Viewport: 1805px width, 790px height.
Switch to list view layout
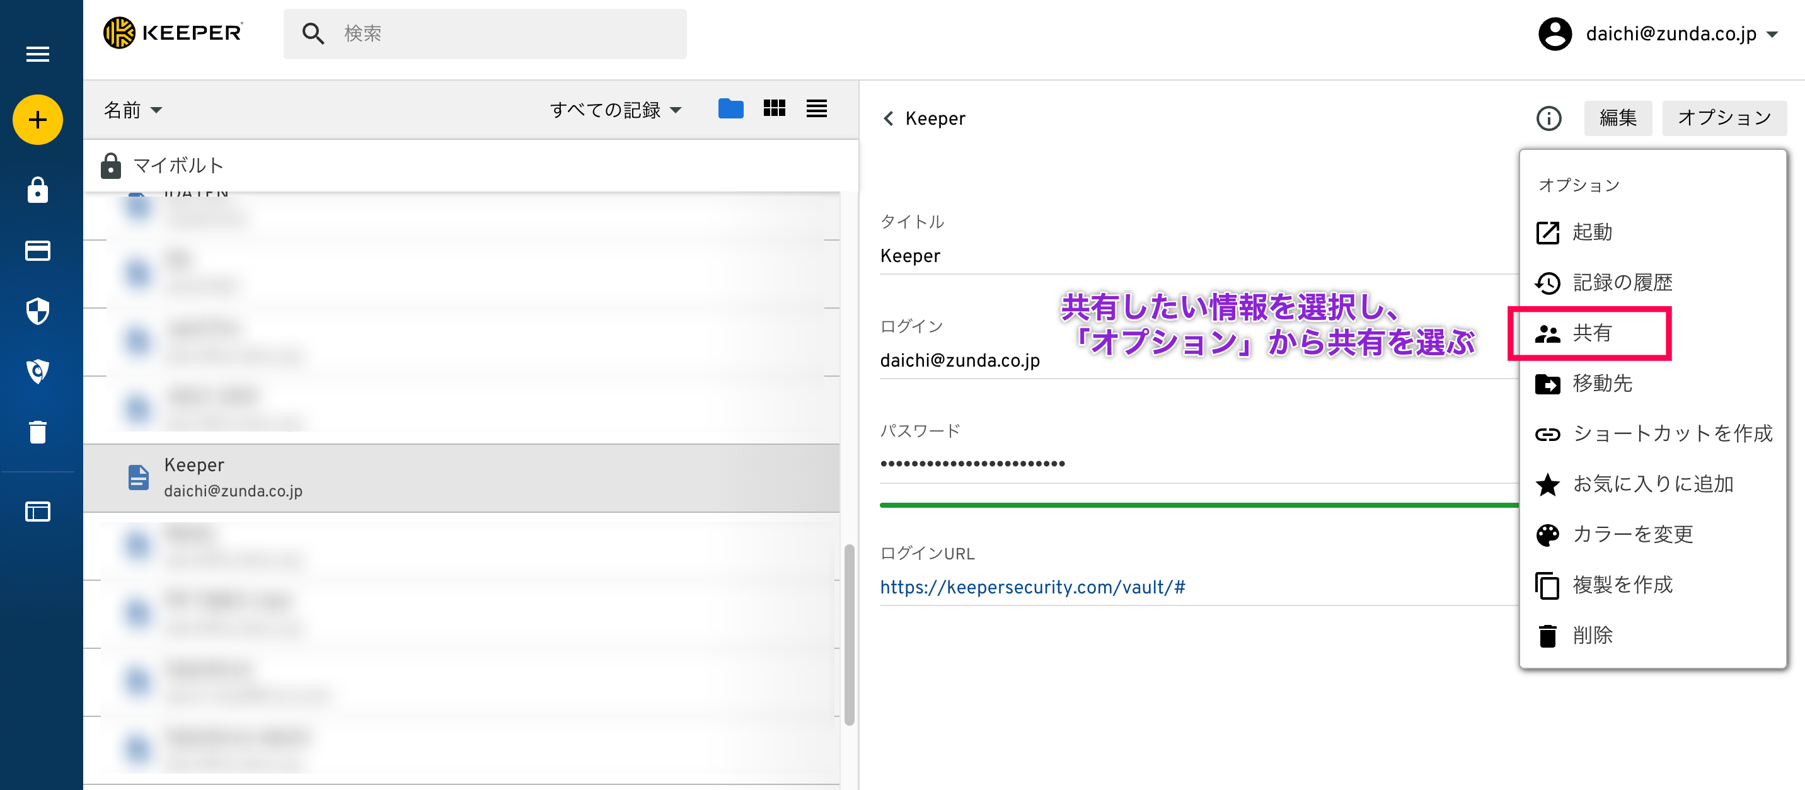816,108
